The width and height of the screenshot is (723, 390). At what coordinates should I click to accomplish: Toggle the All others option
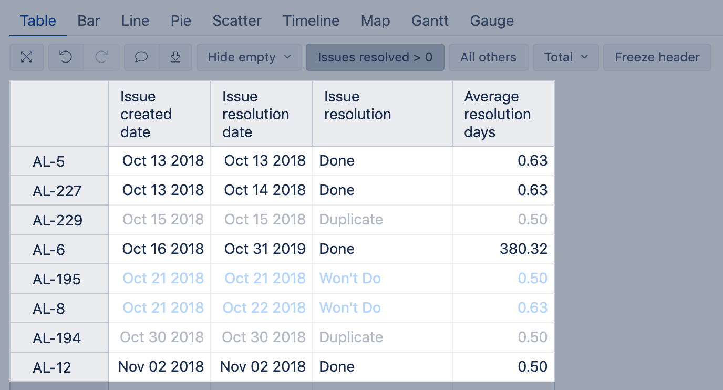click(488, 57)
